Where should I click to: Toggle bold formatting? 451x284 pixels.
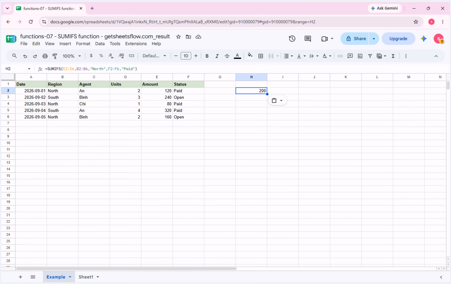207,56
